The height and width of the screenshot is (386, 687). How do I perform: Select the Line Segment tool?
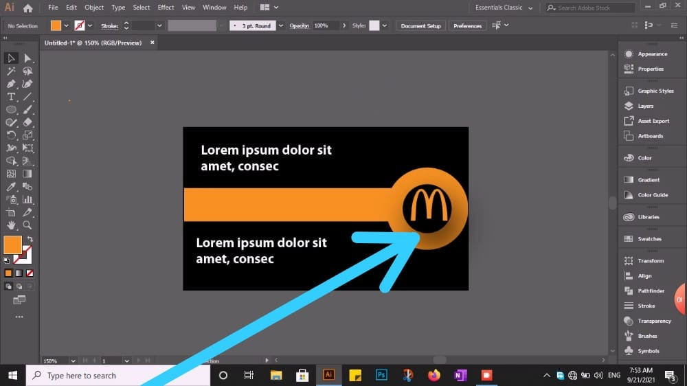tap(27, 96)
